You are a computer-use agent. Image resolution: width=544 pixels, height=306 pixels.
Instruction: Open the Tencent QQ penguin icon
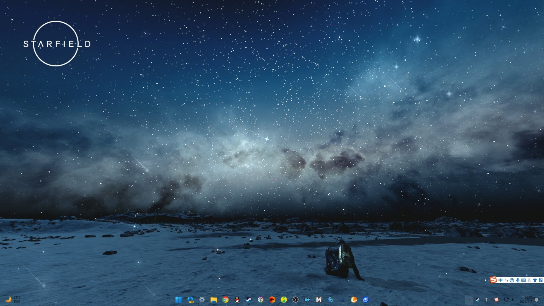click(237, 300)
